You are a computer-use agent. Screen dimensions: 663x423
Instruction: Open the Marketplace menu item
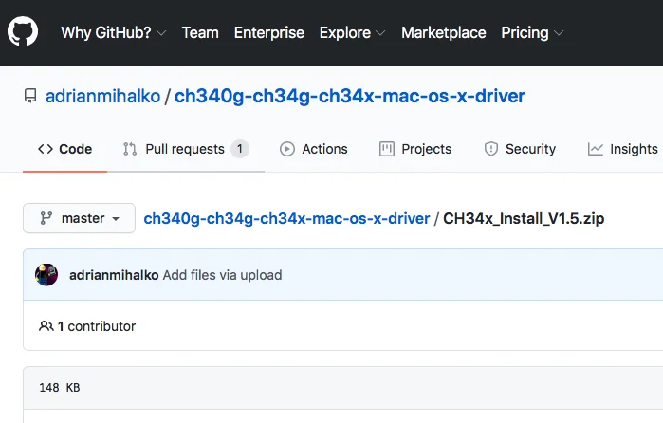[443, 32]
